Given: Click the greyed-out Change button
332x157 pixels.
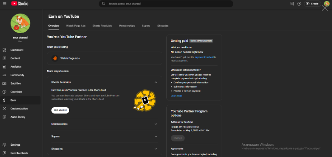Looking at the screenshot, I should tap(178, 138).
